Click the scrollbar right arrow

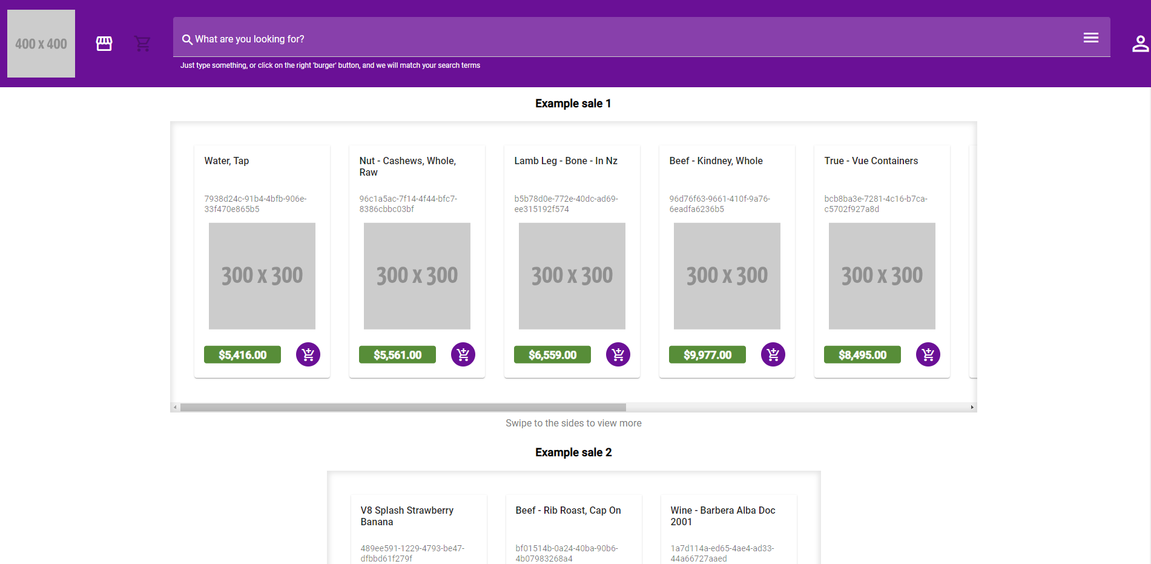coord(972,408)
